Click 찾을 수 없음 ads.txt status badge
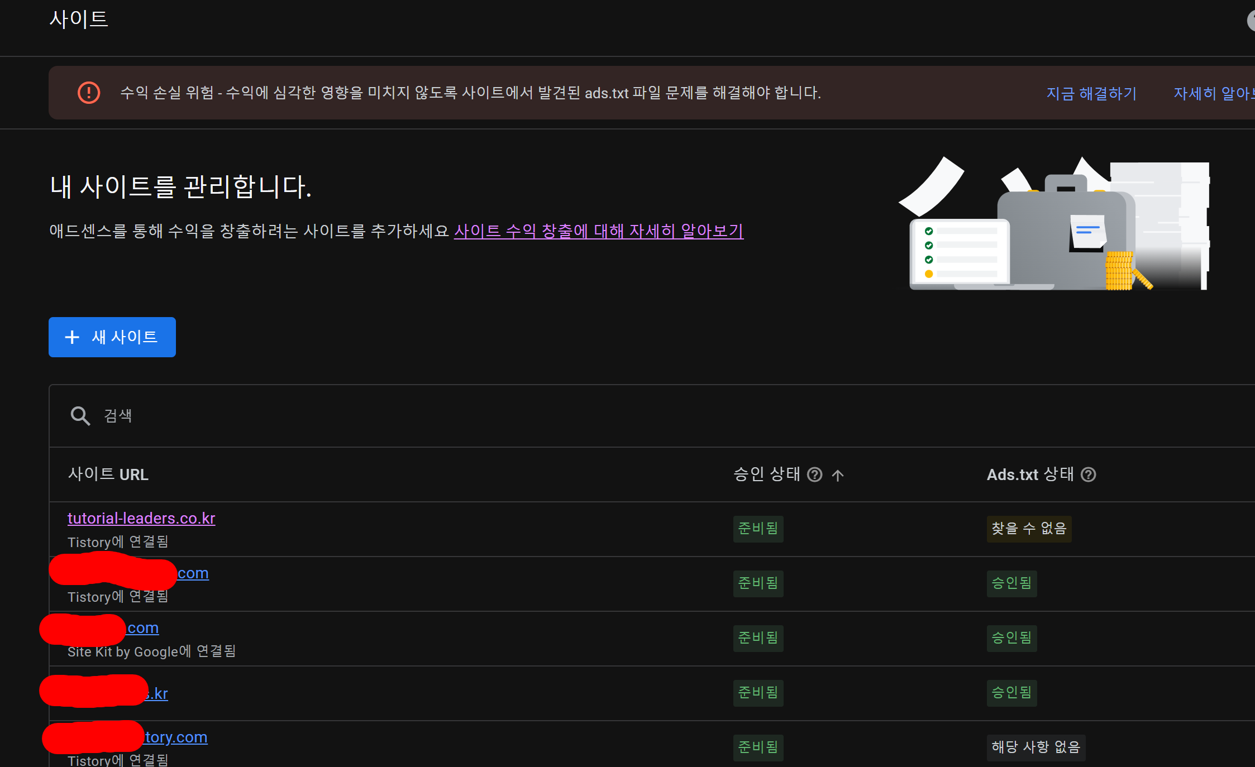Screen dimensions: 1255x767 pos(1028,528)
